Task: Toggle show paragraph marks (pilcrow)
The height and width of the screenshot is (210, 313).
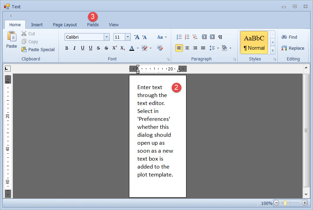Action: [x=220, y=37]
